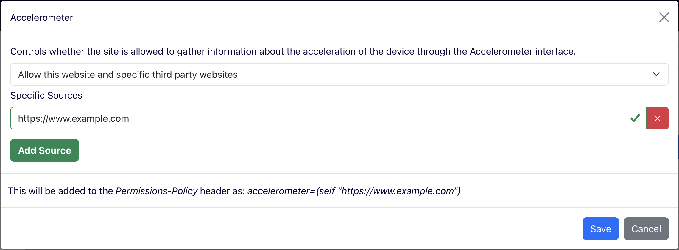Click the Permissions-Policy header preview text
Screen dimensions: 679x250
234,191
